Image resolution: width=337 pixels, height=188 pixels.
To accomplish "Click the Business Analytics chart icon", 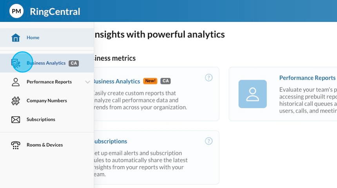I will pyautogui.click(x=16, y=63).
